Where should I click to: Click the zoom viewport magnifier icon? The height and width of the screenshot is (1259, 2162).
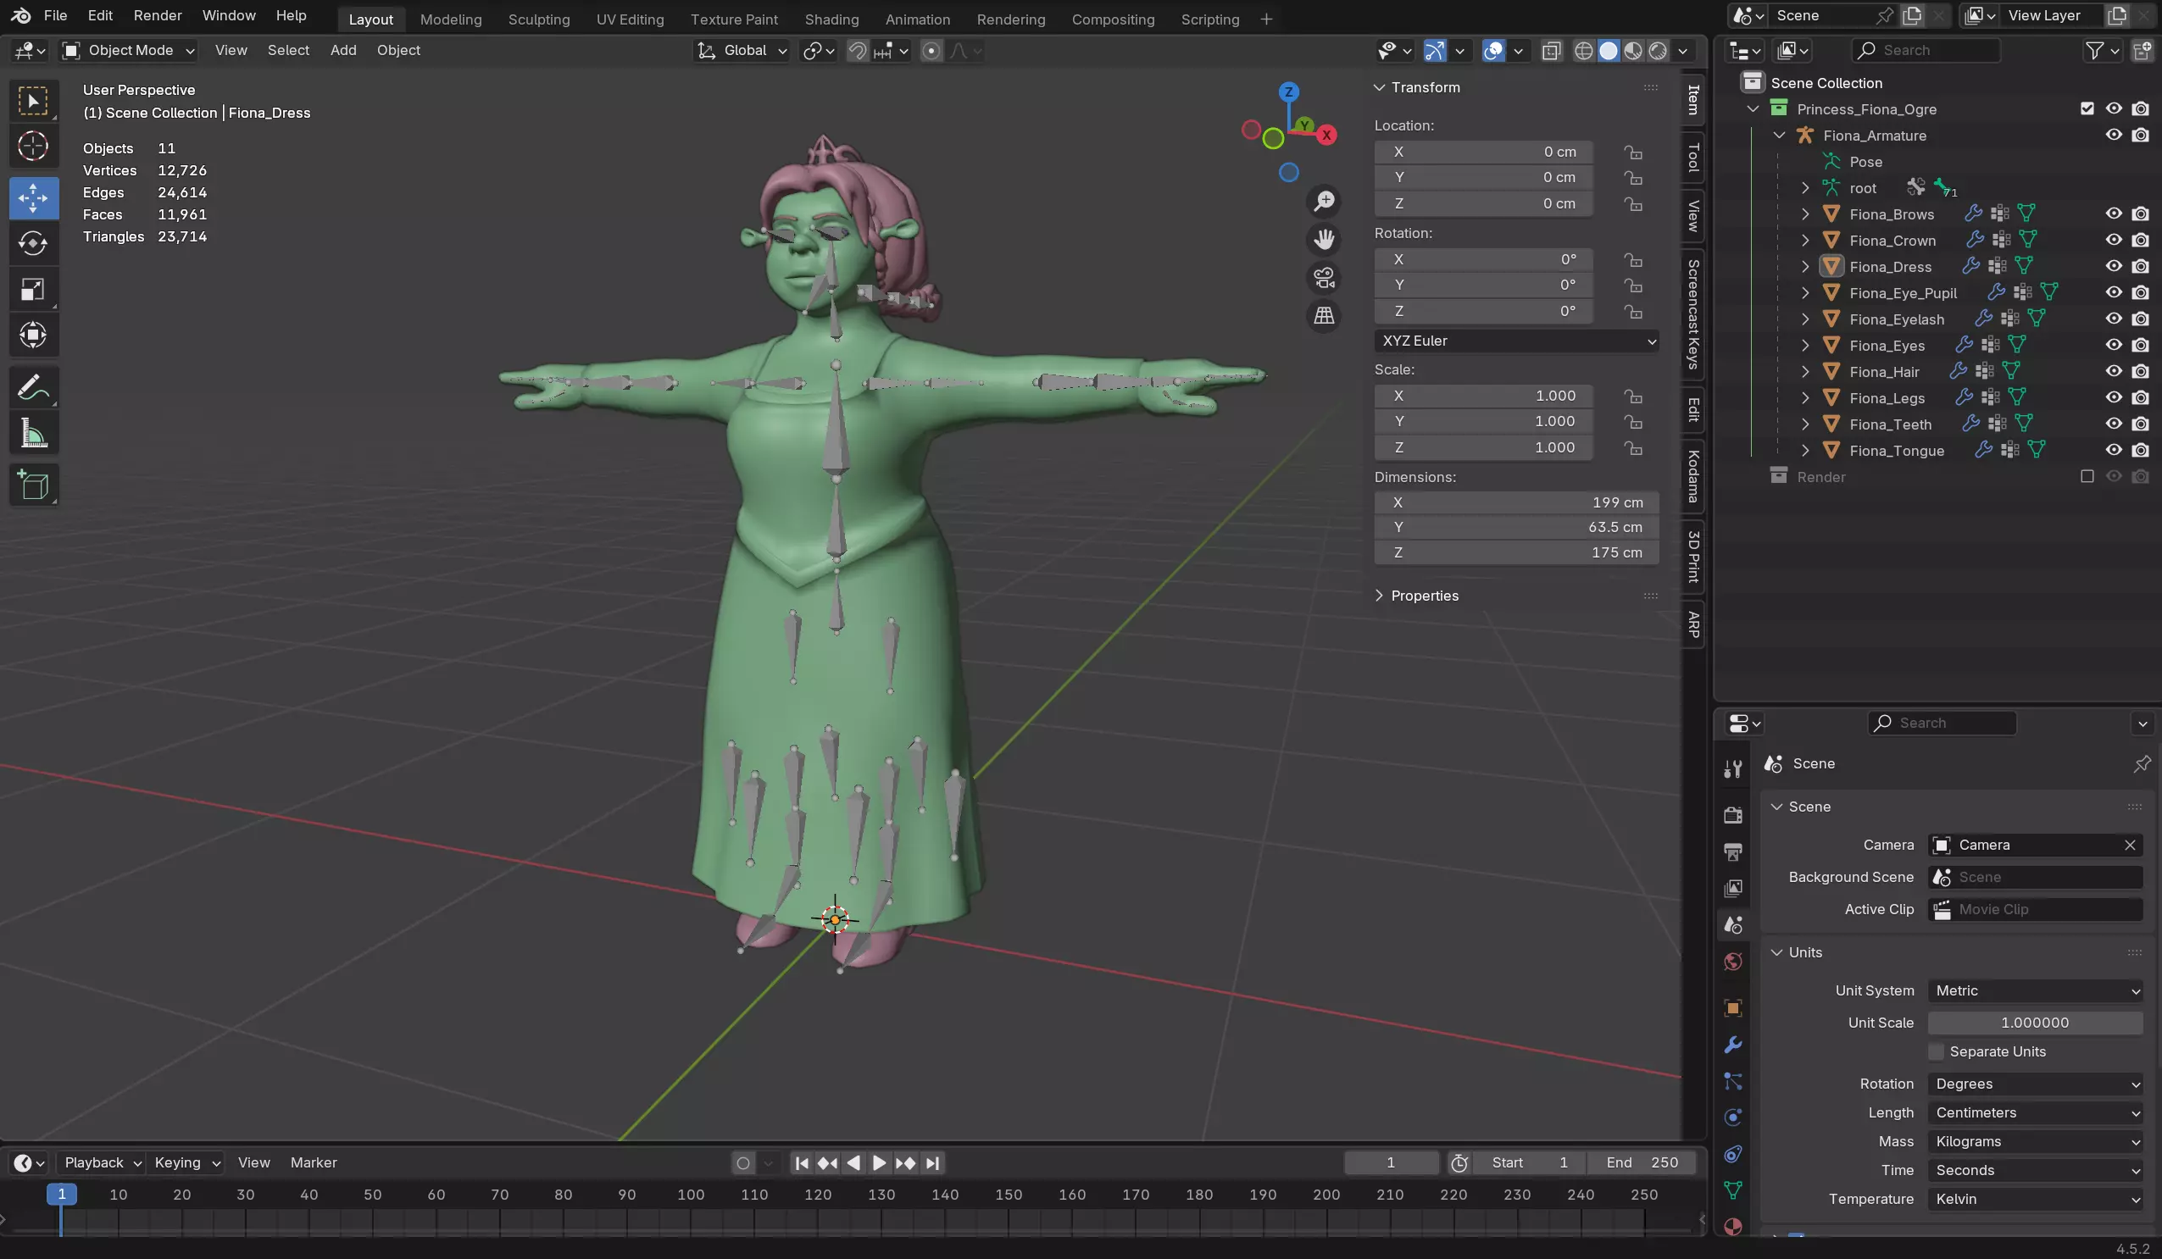(1324, 202)
